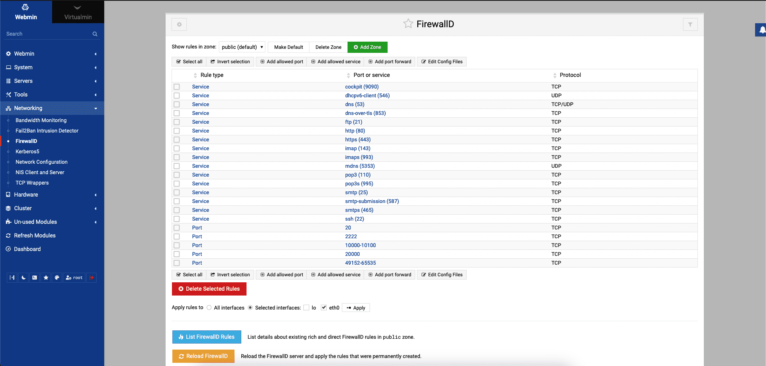
Task: Open notifications via the bell icon
Action: [761, 30]
